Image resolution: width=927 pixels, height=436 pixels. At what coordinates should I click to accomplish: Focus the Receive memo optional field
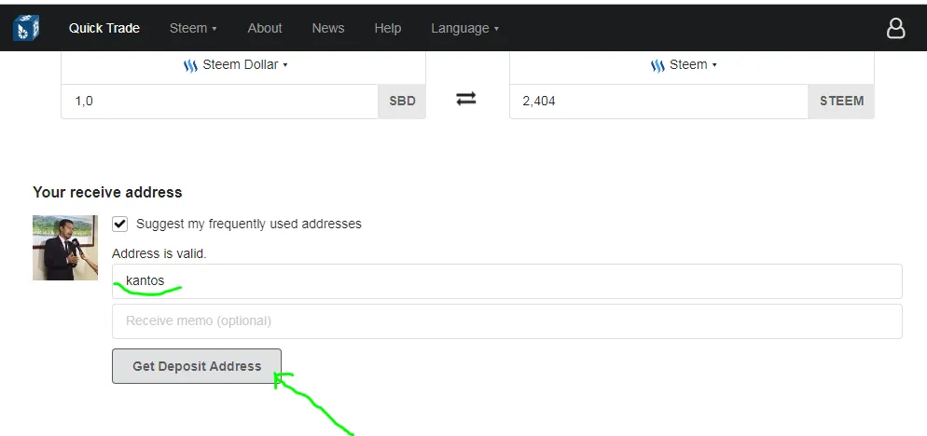(x=506, y=320)
